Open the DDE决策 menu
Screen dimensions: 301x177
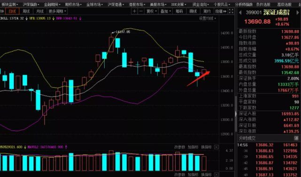click(x=178, y=4)
